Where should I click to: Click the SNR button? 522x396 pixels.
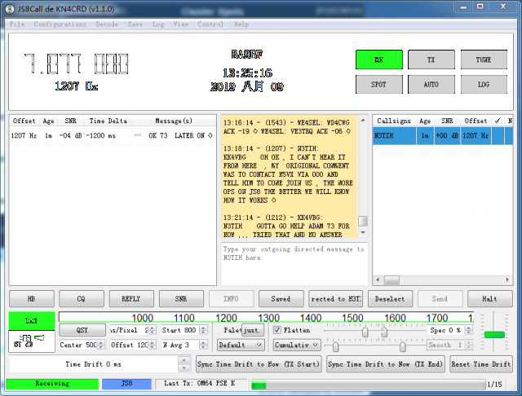point(181,298)
